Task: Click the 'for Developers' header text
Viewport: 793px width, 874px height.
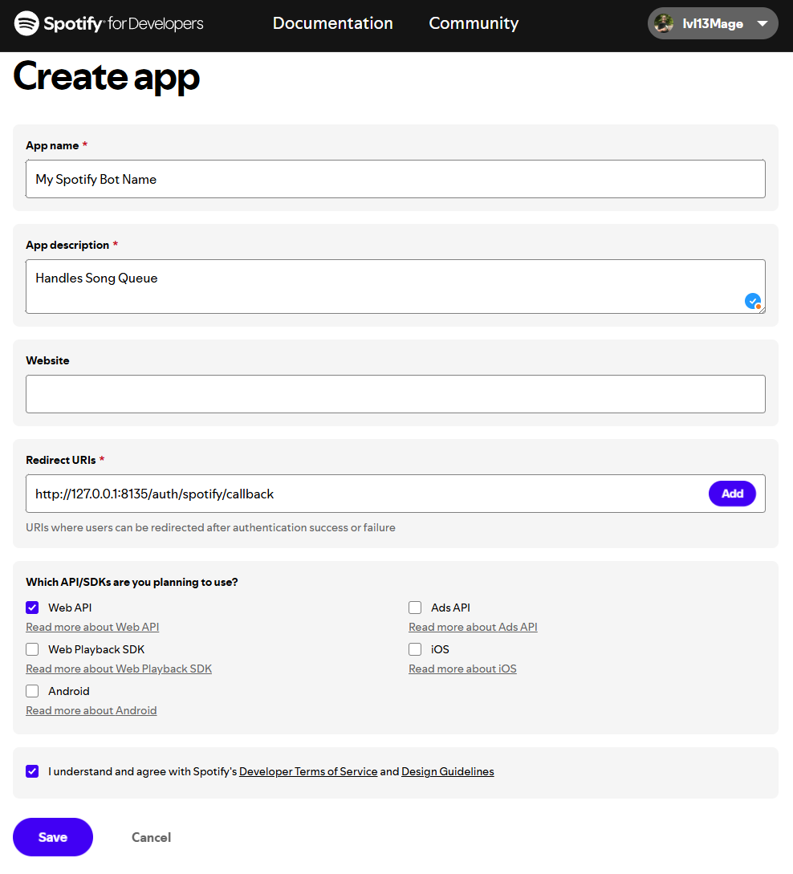Action: [156, 23]
